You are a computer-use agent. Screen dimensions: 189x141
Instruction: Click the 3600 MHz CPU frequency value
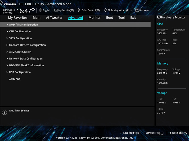162,33
